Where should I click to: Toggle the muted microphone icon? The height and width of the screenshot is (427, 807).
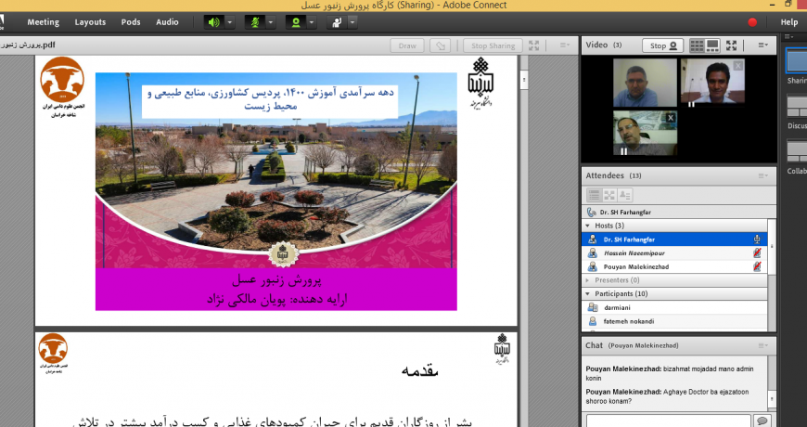click(255, 22)
